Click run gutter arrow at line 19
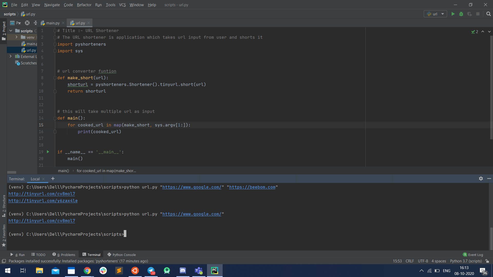 [48, 152]
